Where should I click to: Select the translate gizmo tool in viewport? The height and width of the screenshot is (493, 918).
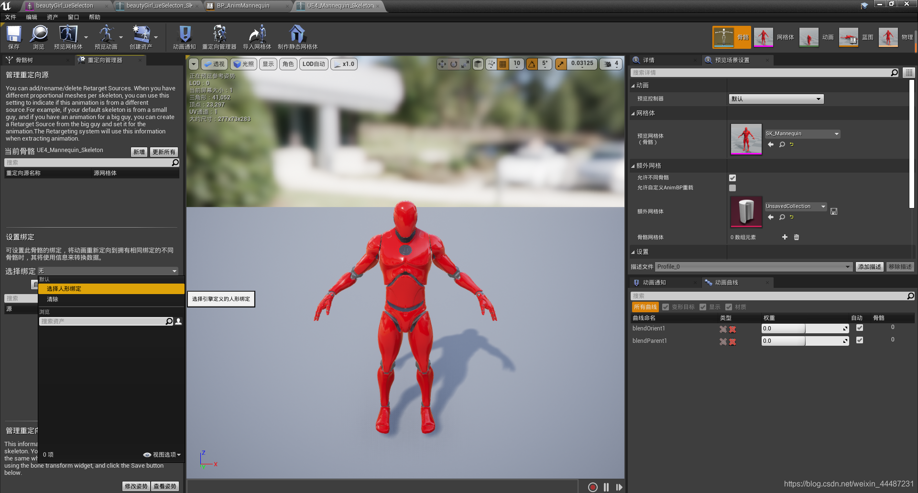tap(442, 64)
